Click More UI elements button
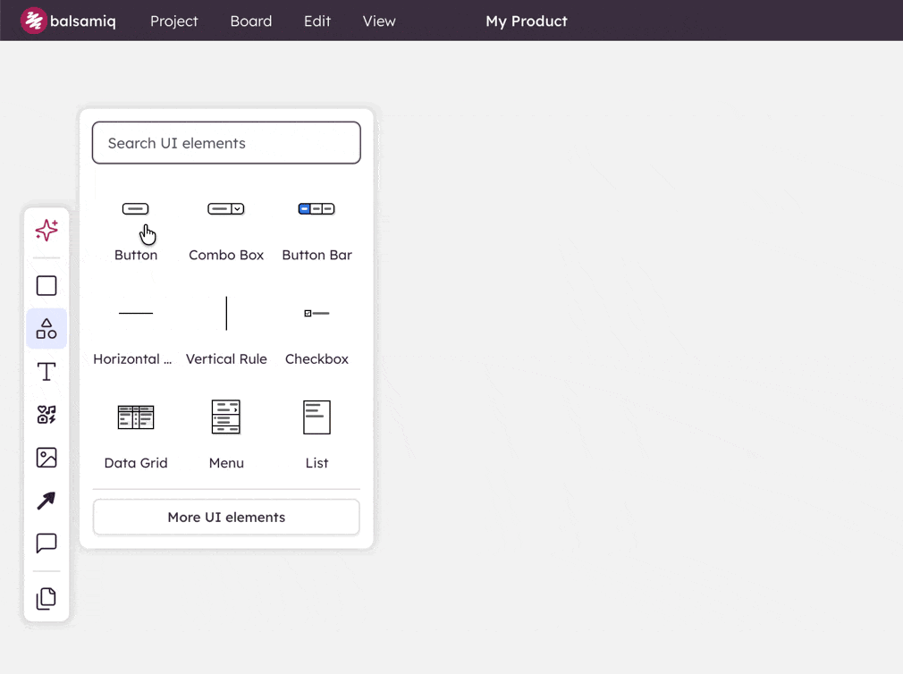The width and height of the screenshot is (903, 674). (x=226, y=517)
